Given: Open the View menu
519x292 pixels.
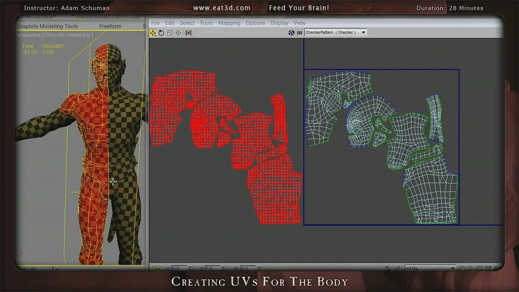Looking at the screenshot, I should 300,23.
